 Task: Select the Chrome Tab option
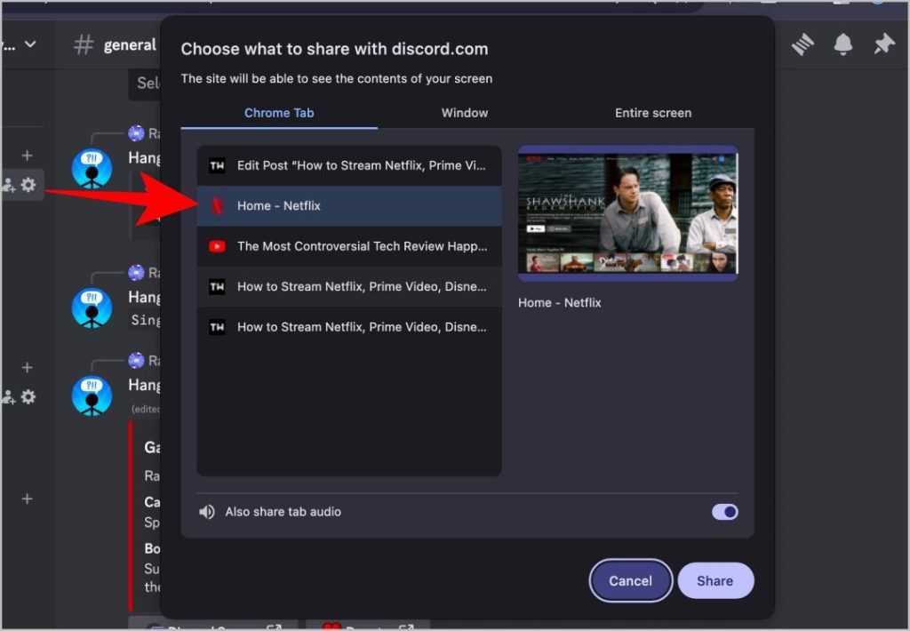point(279,113)
